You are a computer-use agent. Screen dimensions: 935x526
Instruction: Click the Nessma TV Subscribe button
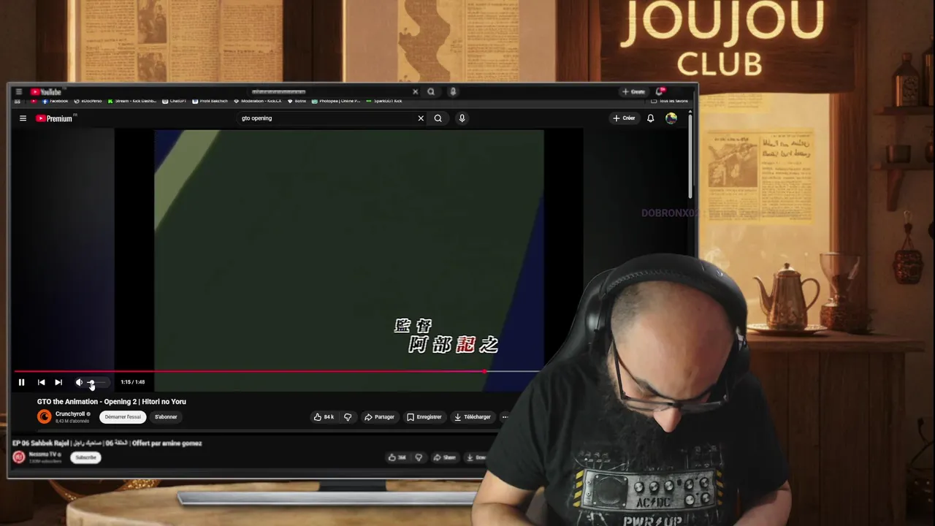point(85,457)
